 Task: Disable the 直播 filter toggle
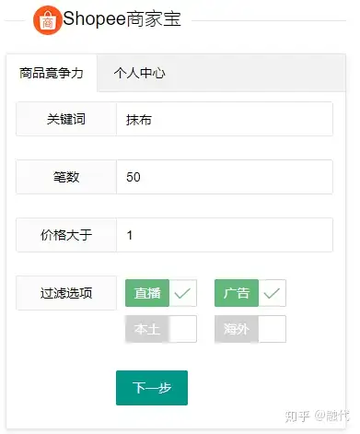point(161,293)
